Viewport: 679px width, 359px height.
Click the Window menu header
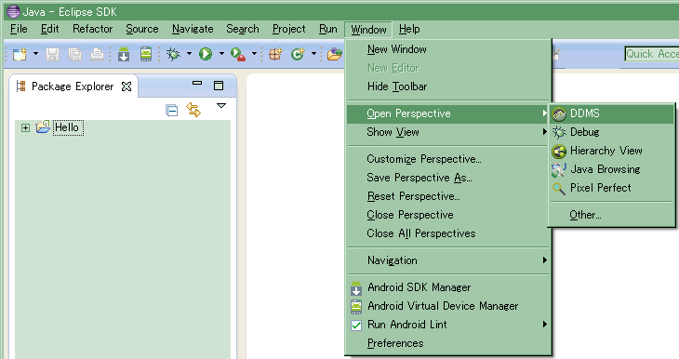point(368,30)
